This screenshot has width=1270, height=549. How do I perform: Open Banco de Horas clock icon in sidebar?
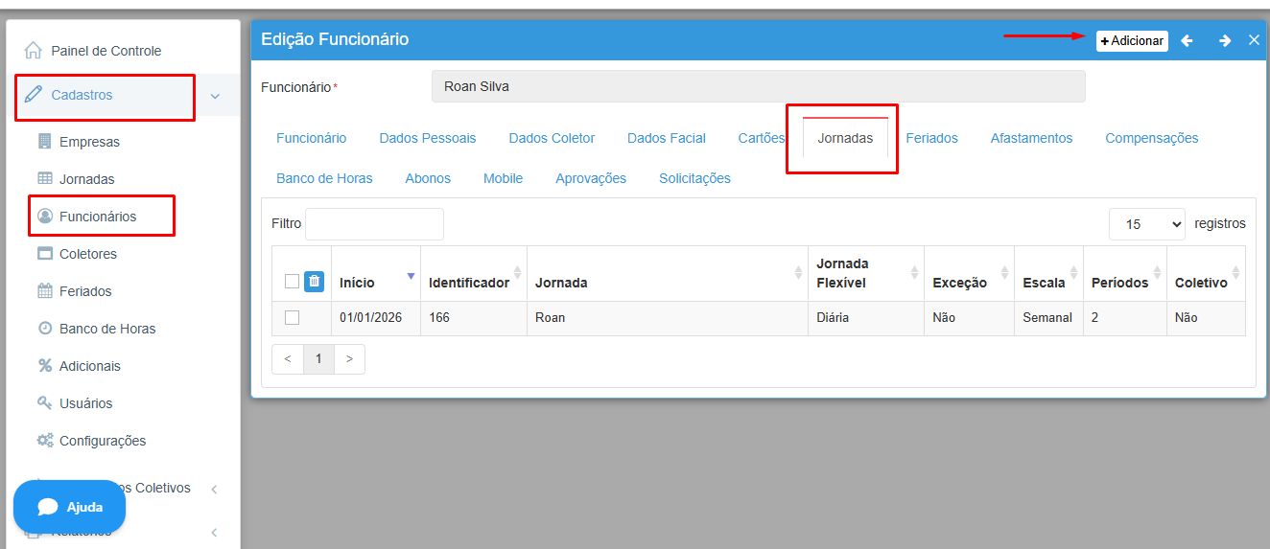click(44, 329)
